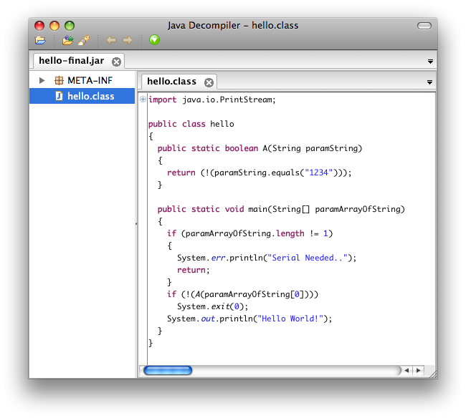Click the scroll right arrow button
The height and width of the screenshot is (418, 466).
(419, 370)
